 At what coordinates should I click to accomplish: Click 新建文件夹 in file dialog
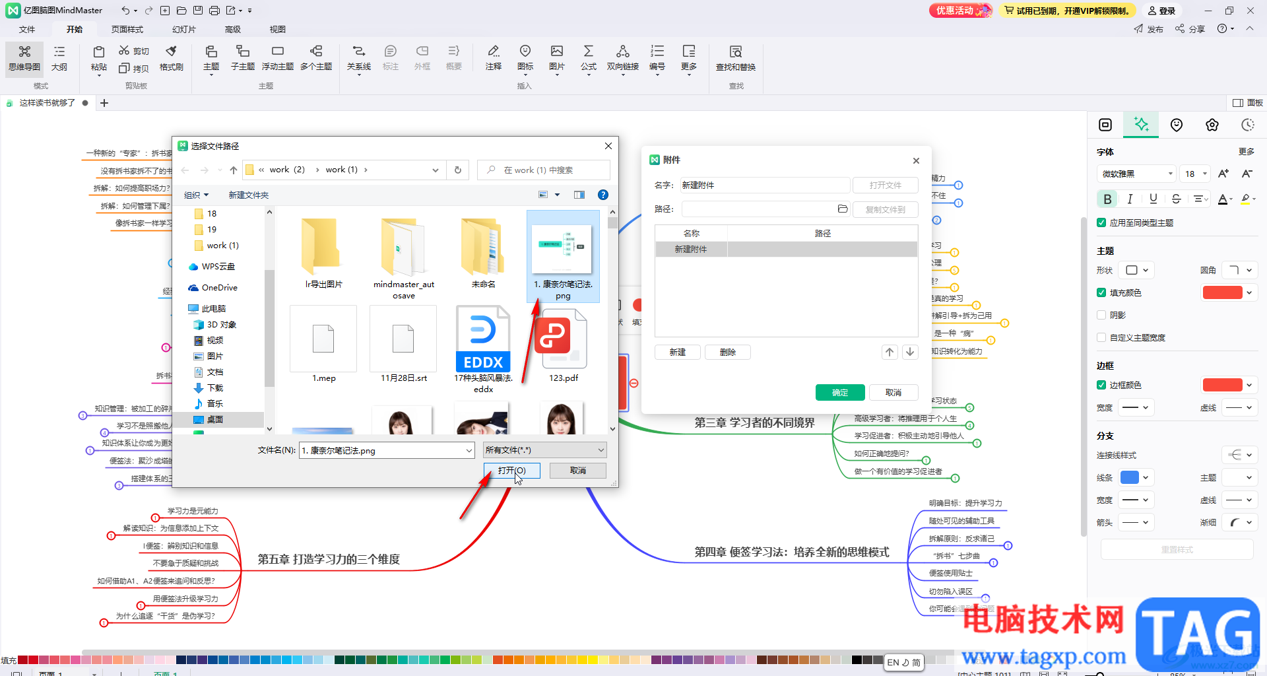(249, 195)
